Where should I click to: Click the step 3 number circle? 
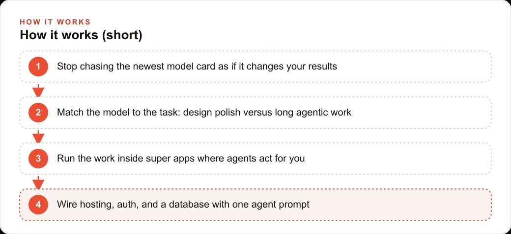38,159
